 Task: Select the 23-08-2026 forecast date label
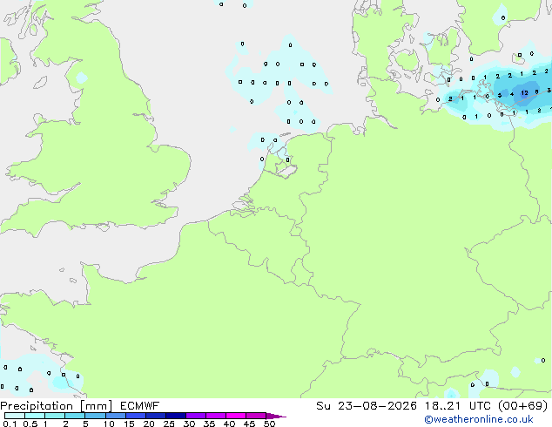click(377, 406)
